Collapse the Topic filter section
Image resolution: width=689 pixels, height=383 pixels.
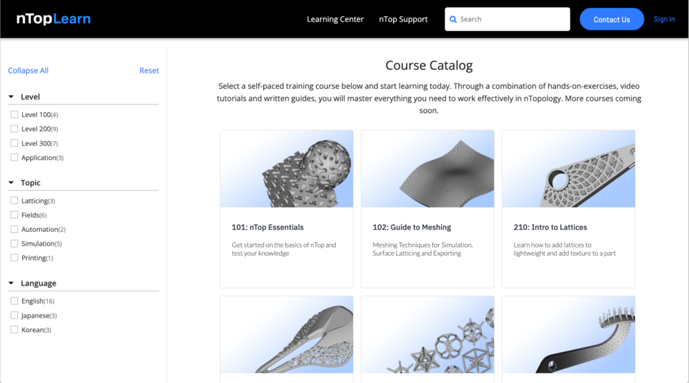[x=11, y=183]
